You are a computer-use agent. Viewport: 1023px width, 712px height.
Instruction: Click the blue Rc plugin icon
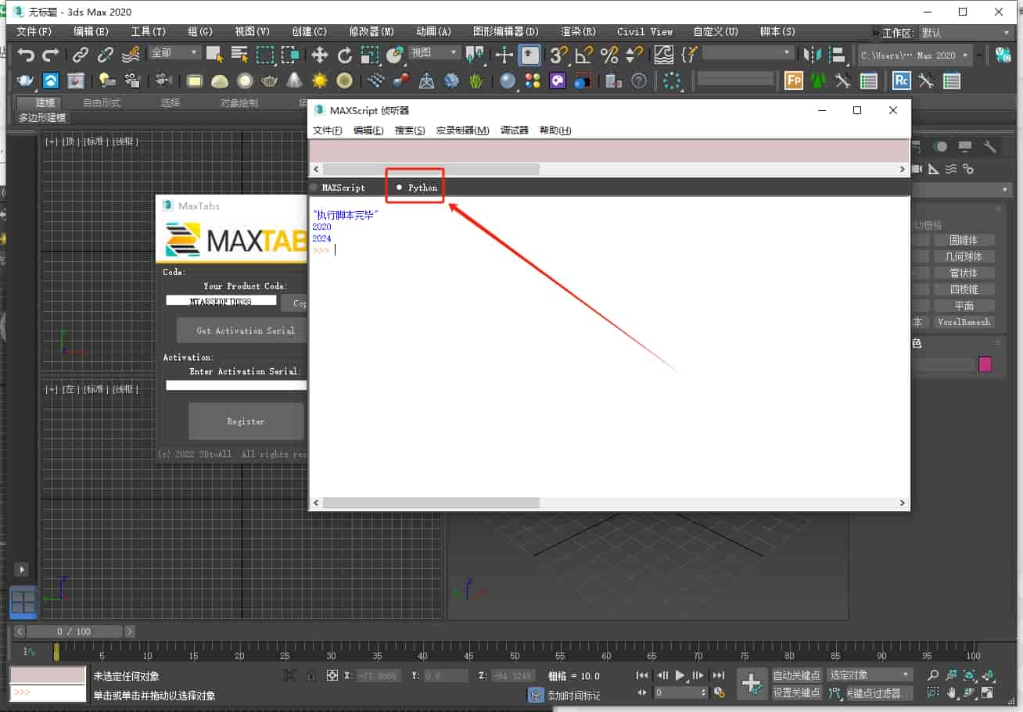902,81
